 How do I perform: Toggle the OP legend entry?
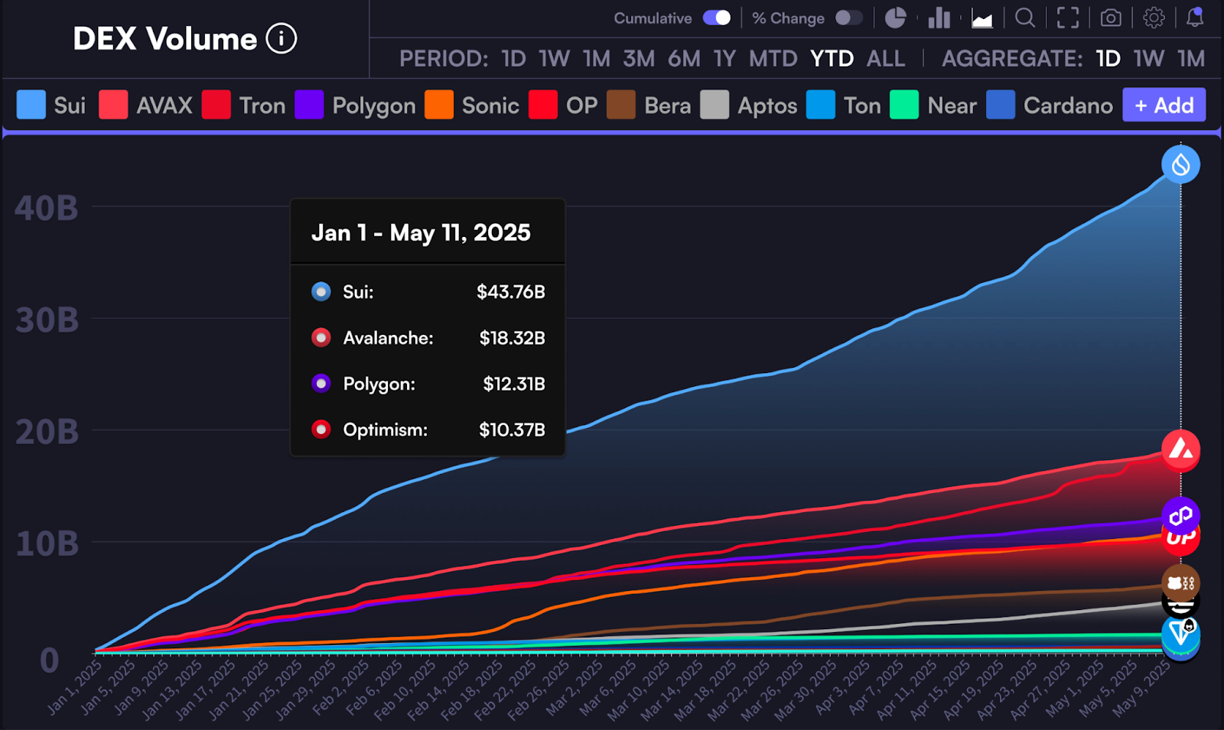tap(563, 105)
